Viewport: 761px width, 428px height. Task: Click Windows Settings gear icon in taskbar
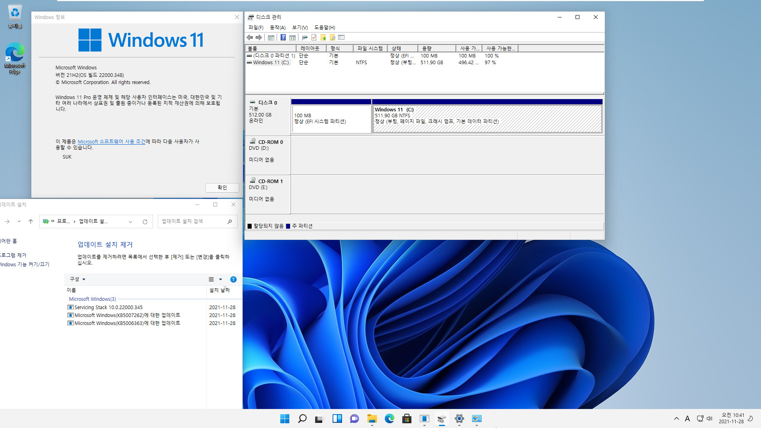459,418
